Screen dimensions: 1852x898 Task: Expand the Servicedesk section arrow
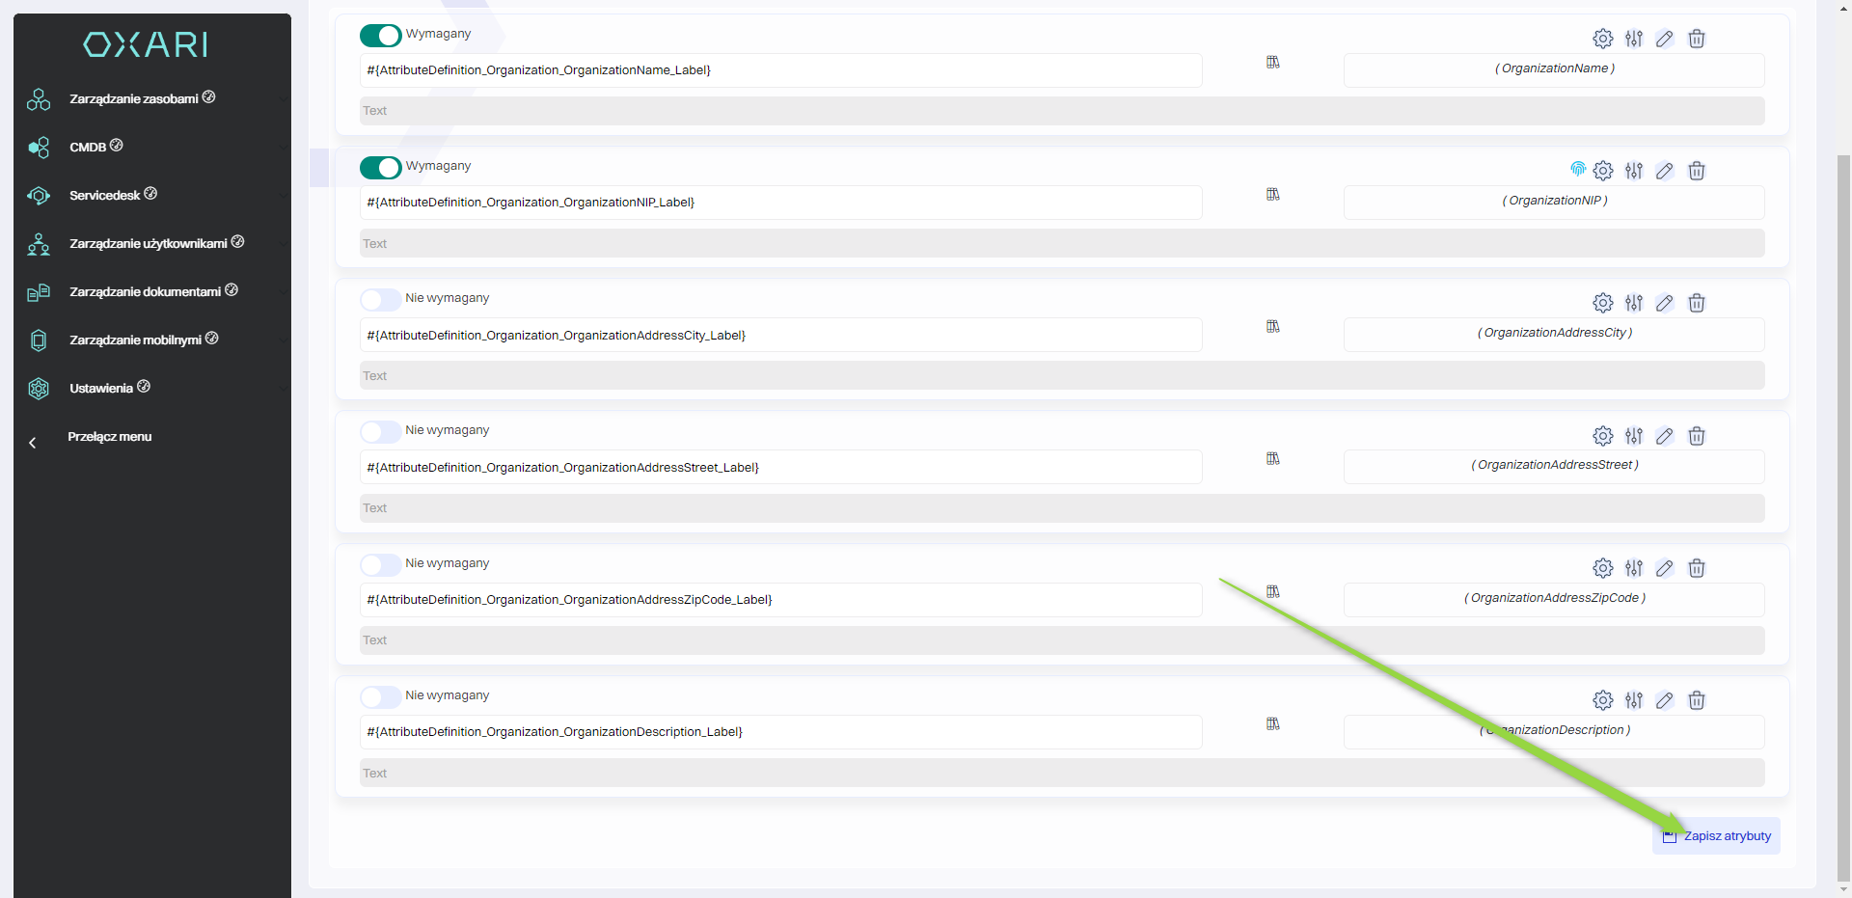tap(283, 195)
